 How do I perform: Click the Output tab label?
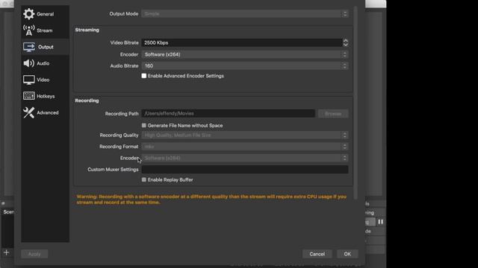click(x=46, y=47)
